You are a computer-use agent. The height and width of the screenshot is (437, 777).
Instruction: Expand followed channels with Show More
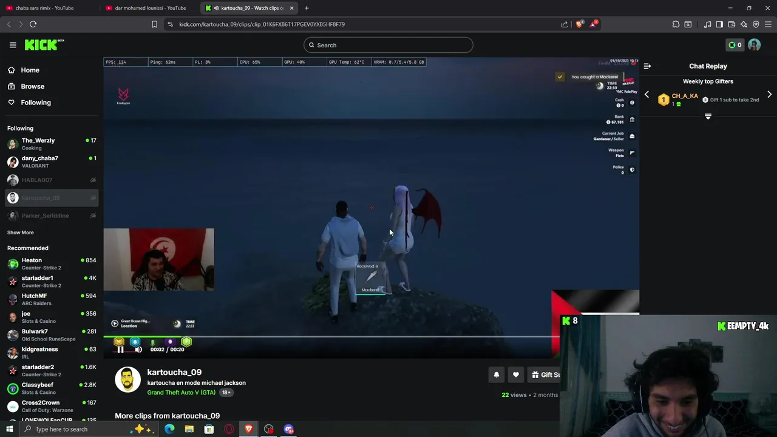coord(21,232)
